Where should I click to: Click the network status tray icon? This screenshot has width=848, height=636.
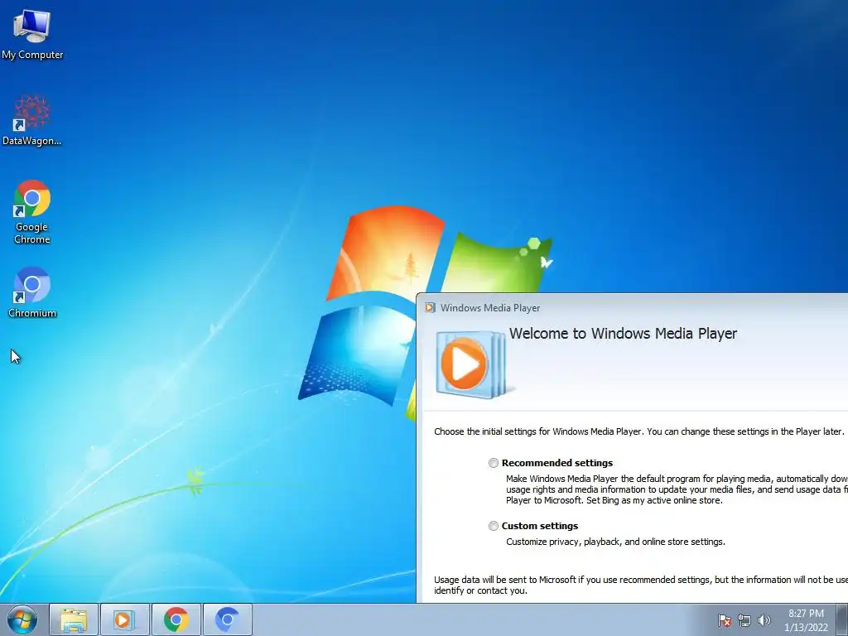pyautogui.click(x=744, y=620)
